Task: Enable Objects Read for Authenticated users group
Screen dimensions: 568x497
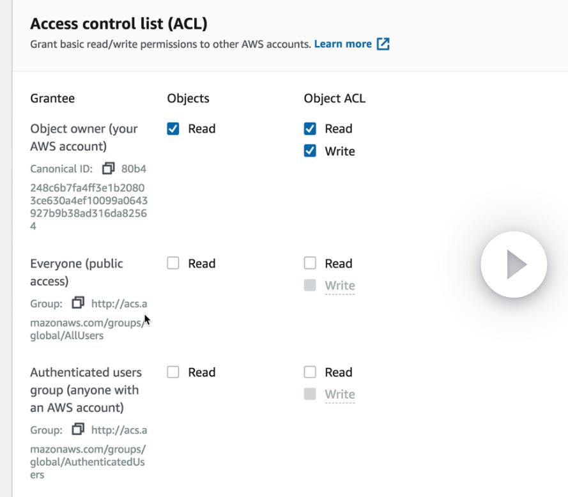Action: [x=173, y=372]
